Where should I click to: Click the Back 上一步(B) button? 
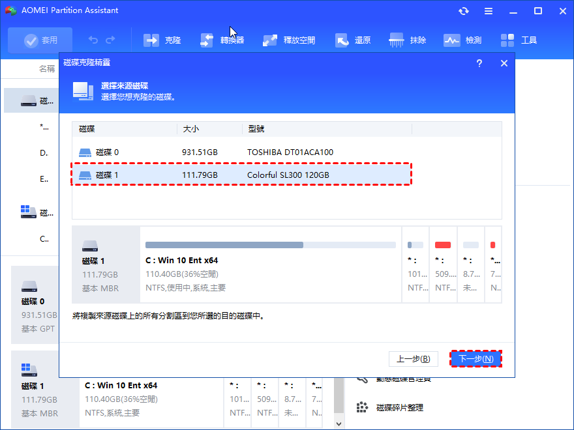pos(414,359)
